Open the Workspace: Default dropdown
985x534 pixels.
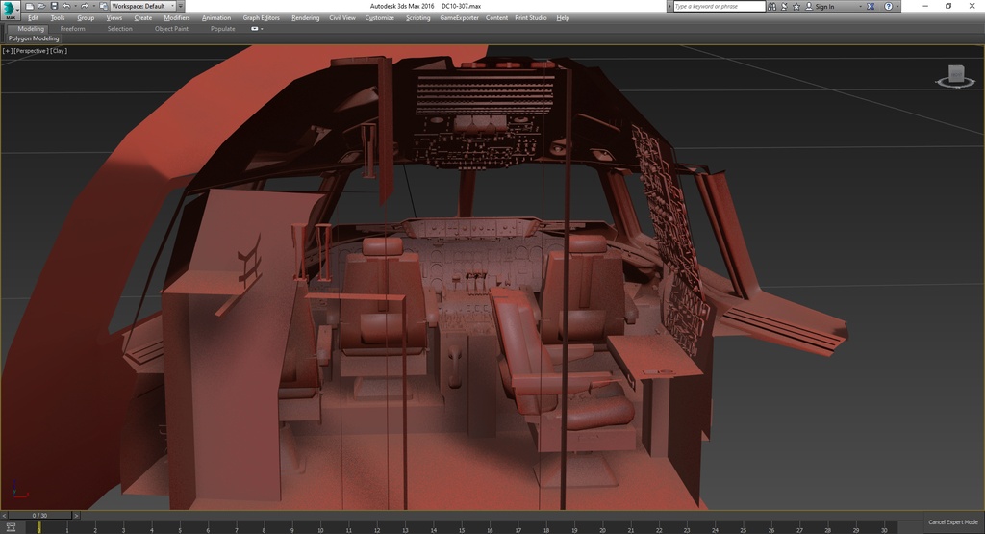142,6
